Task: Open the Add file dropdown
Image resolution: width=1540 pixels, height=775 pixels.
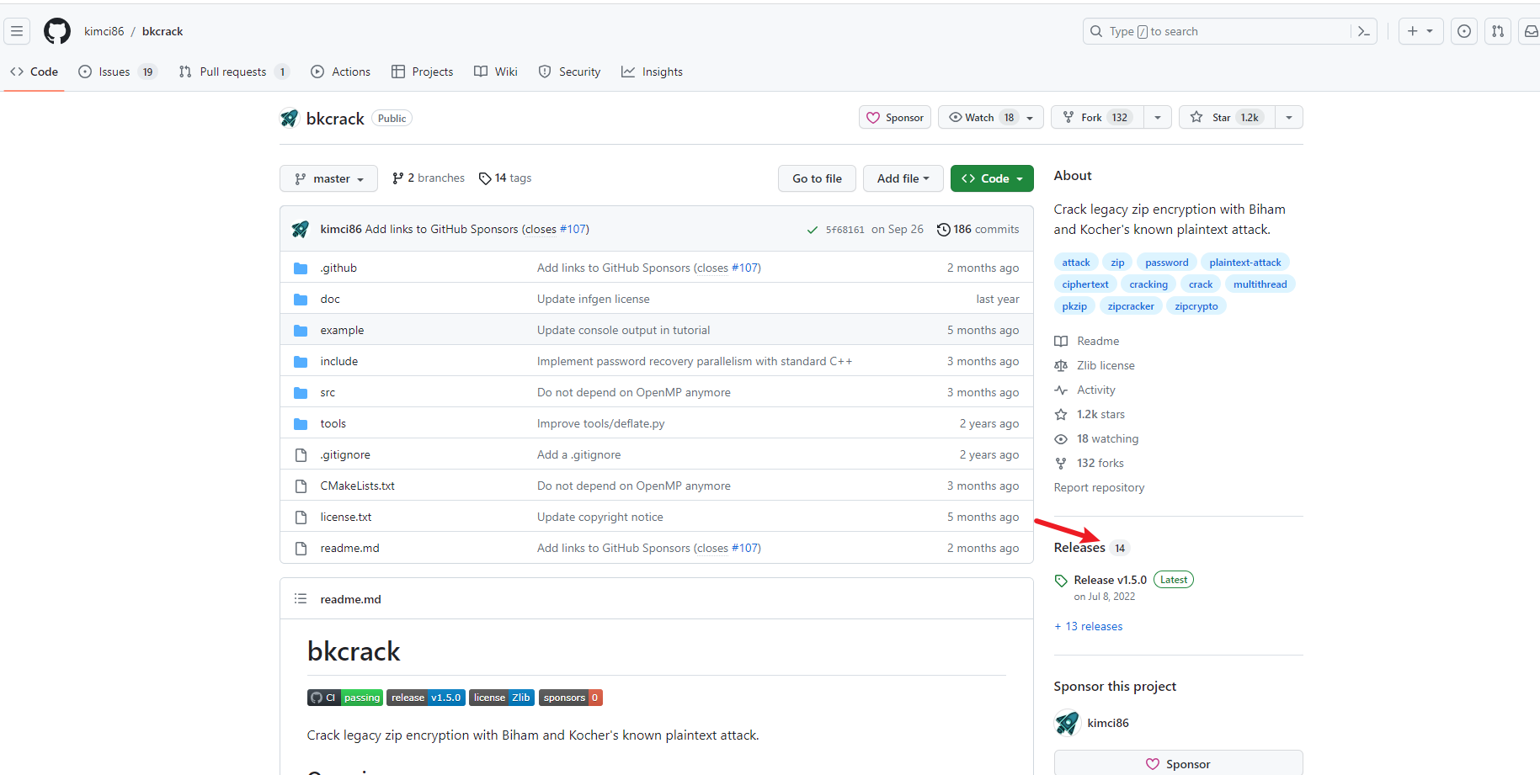Action: click(903, 178)
